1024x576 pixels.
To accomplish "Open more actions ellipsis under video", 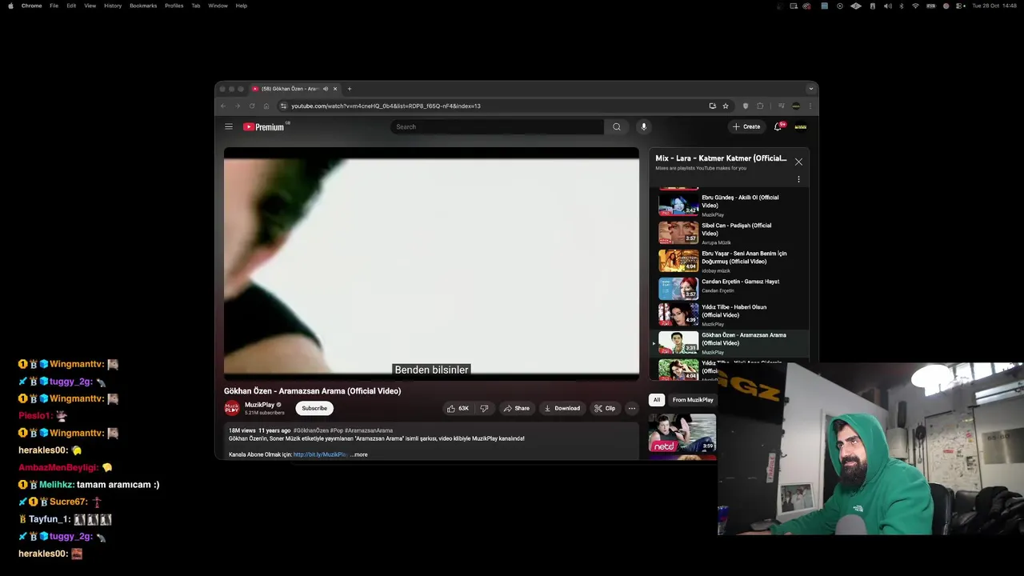I will 631,408.
